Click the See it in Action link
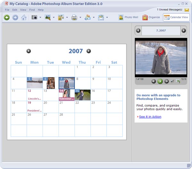The image size is (192, 169). pyautogui.click(x=150, y=117)
